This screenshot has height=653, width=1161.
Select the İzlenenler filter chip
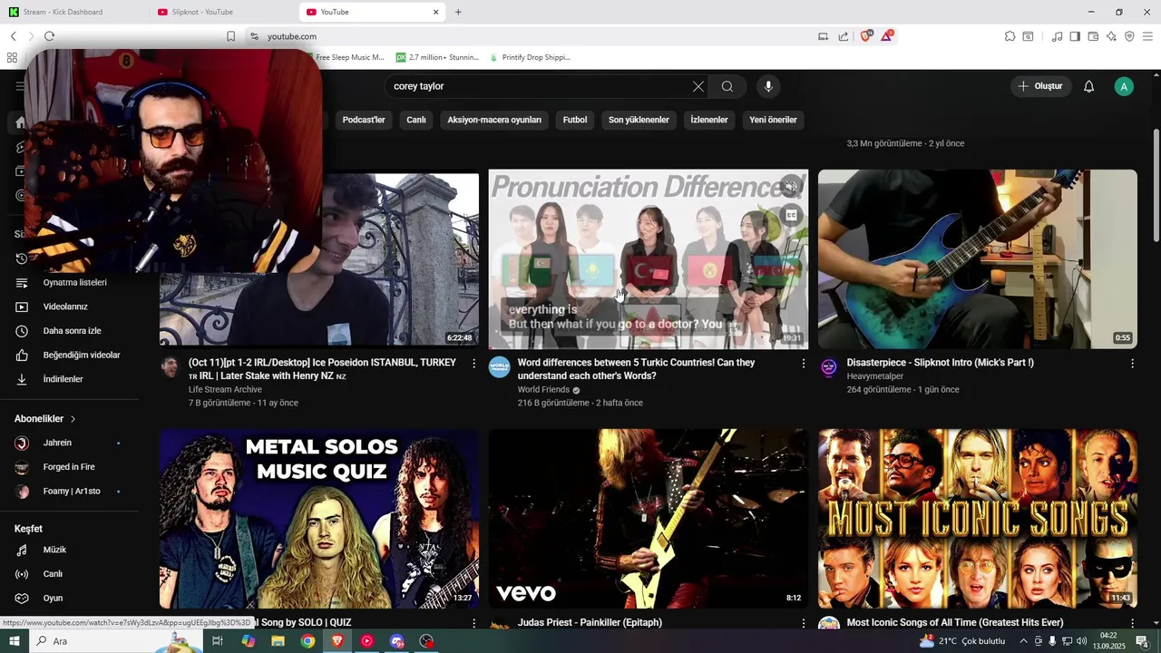tap(709, 120)
